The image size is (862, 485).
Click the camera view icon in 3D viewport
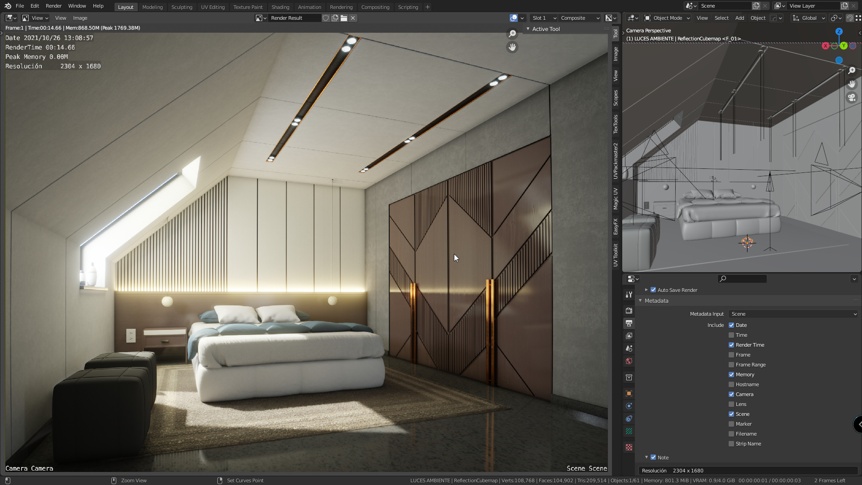tap(852, 97)
